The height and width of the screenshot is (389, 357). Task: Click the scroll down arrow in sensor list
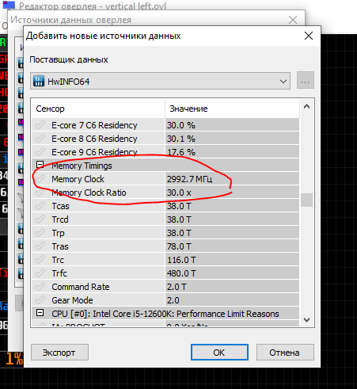click(x=306, y=320)
